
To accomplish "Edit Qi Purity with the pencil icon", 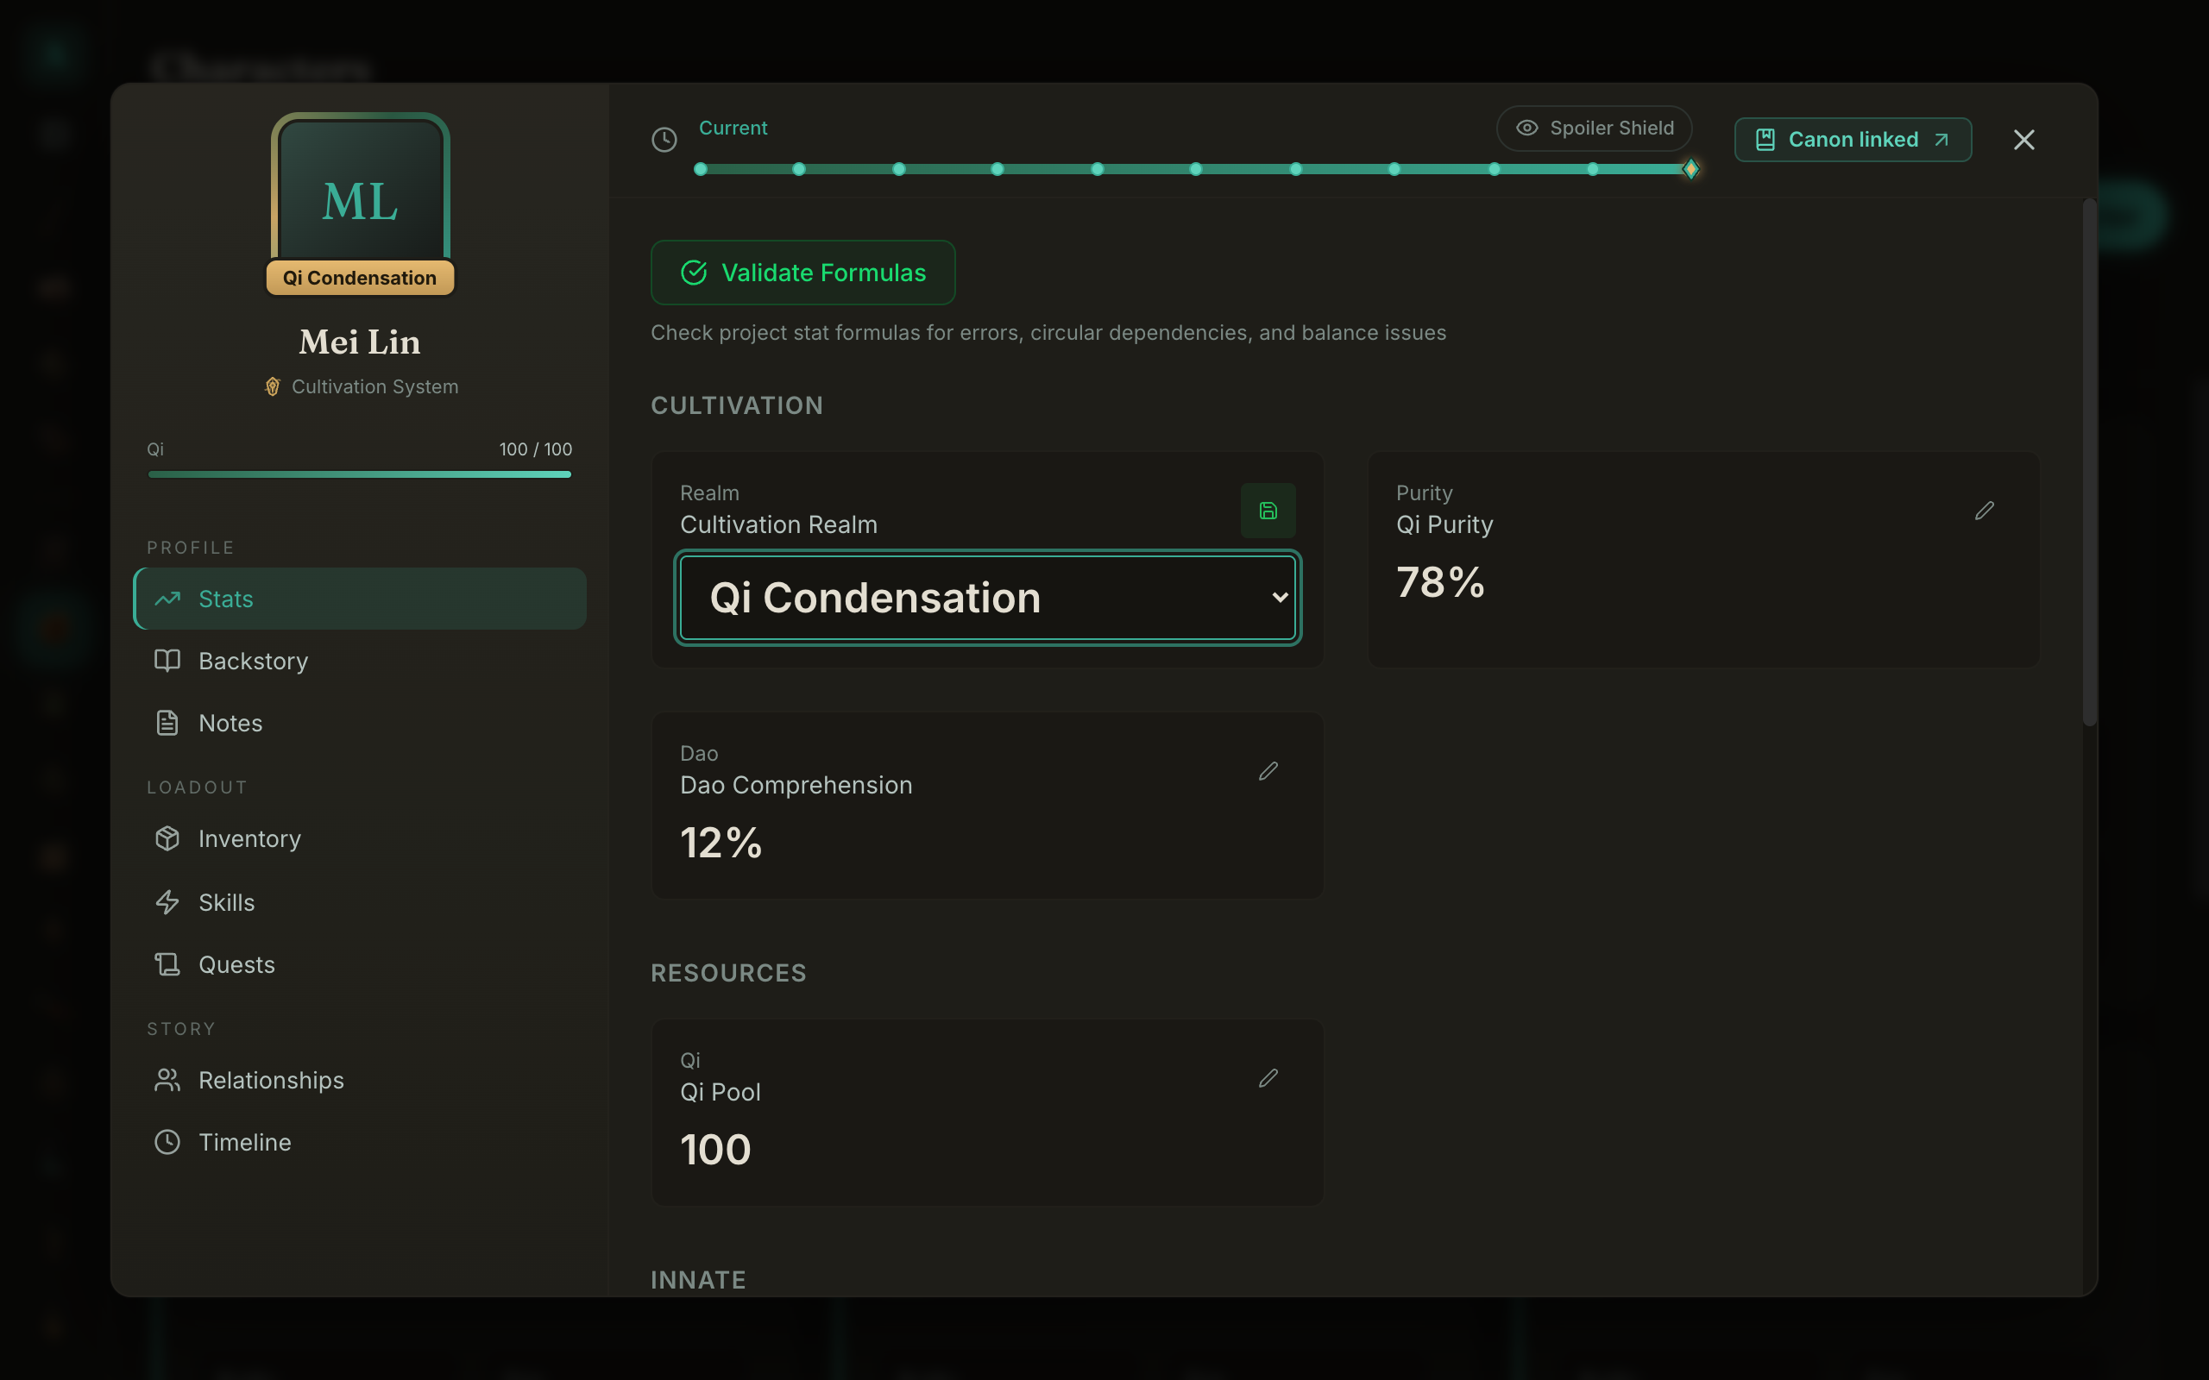I will pyautogui.click(x=1985, y=511).
